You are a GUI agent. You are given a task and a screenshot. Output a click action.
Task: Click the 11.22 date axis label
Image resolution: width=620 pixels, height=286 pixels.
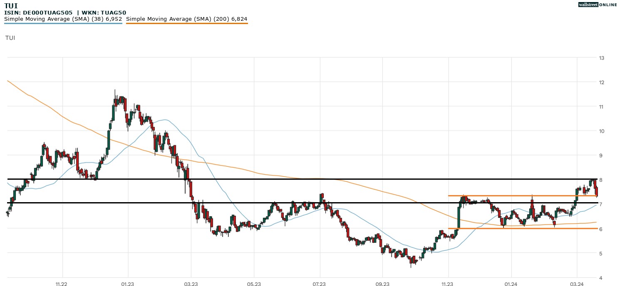tap(62, 284)
